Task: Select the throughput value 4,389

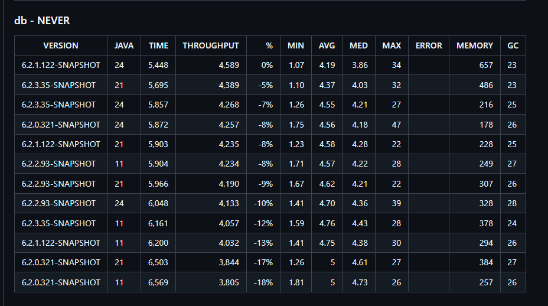Action: click(x=229, y=85)
